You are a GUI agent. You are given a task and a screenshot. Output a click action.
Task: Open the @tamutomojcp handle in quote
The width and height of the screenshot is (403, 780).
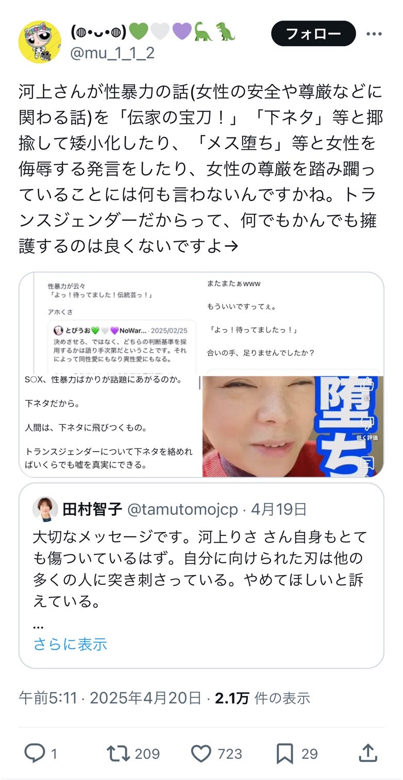click(182, 509)
